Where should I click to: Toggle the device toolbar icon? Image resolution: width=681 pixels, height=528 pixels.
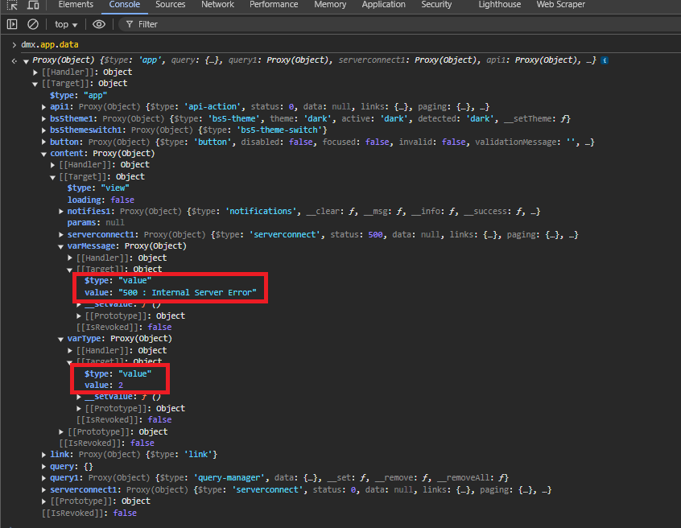pyautogui.click(x=33, y=5)
